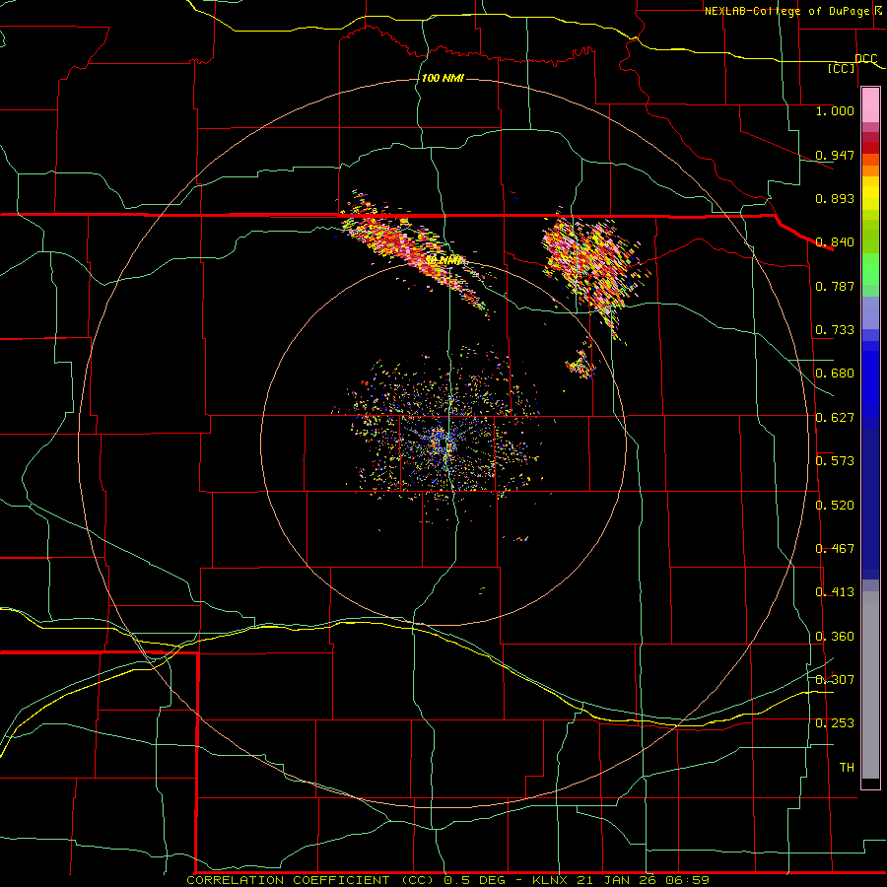This screenshot has height=887, width=887.
Task: Select the 0.360 legend value
Action: tap(835, 636)
